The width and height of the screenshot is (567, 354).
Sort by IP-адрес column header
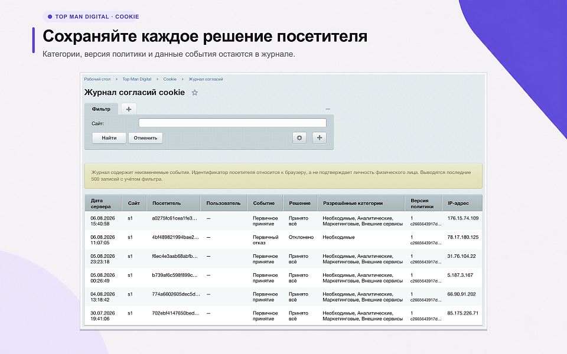click(462, 203)
